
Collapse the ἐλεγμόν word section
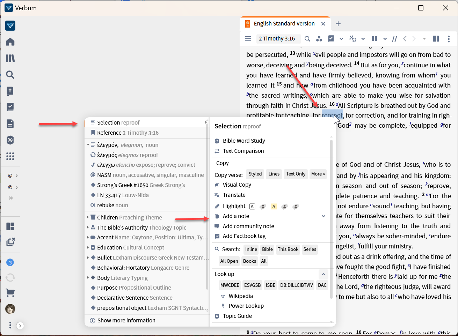click(88, 145)
